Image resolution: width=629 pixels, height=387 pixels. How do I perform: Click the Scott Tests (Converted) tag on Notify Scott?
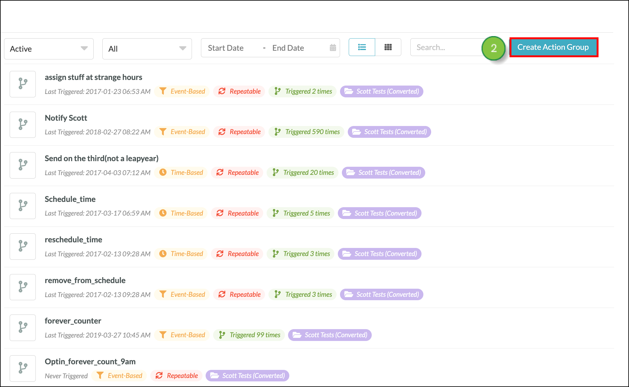tap(389, 132)
